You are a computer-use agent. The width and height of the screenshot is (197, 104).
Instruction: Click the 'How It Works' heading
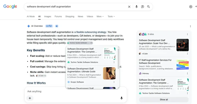point(36,83)
